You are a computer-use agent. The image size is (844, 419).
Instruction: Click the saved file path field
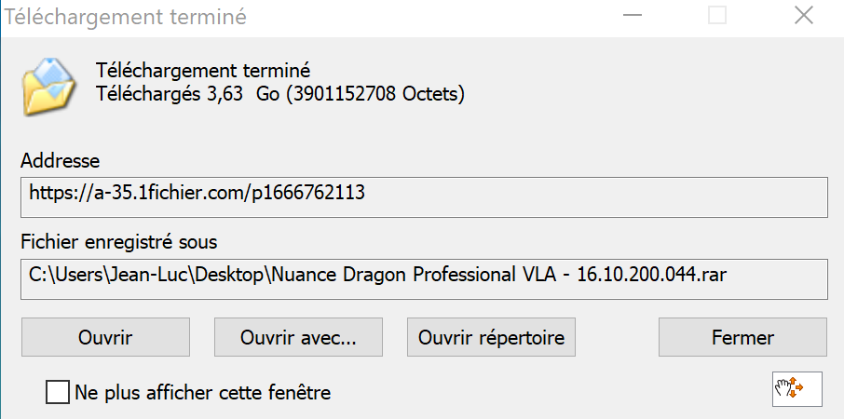[424, 277]
